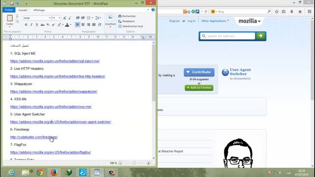Viewport: 315px width, 177px height.
Task: Click the Cut scissors icon in WordPad
Action: (x=17, y=16)
